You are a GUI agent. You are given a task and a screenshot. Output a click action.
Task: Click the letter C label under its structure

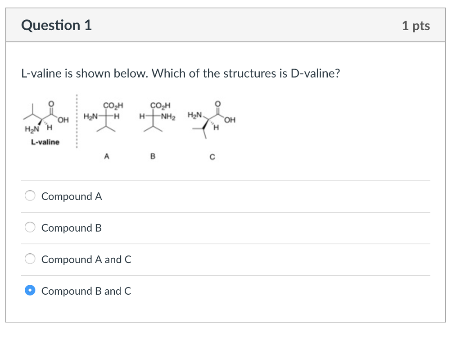tap(211, 157)
